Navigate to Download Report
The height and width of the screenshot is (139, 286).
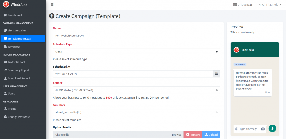coord(19,78)
